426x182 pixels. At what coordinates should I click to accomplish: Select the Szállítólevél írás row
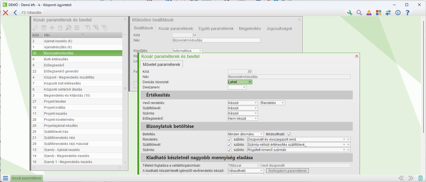coord(77,131)
